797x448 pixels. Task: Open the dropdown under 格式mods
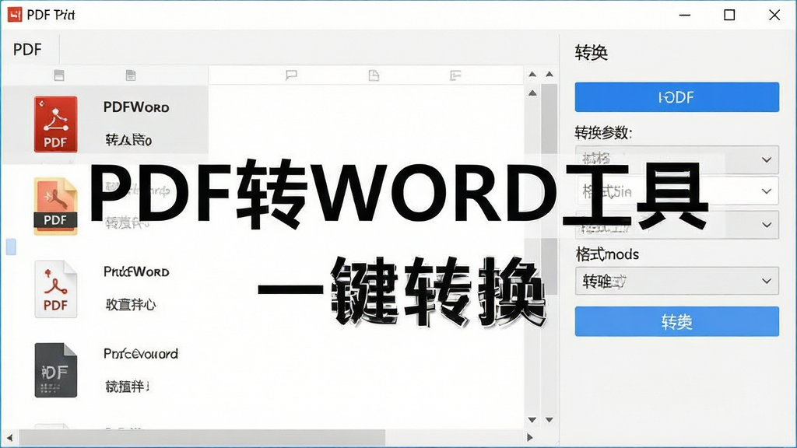tap(676, 281)
